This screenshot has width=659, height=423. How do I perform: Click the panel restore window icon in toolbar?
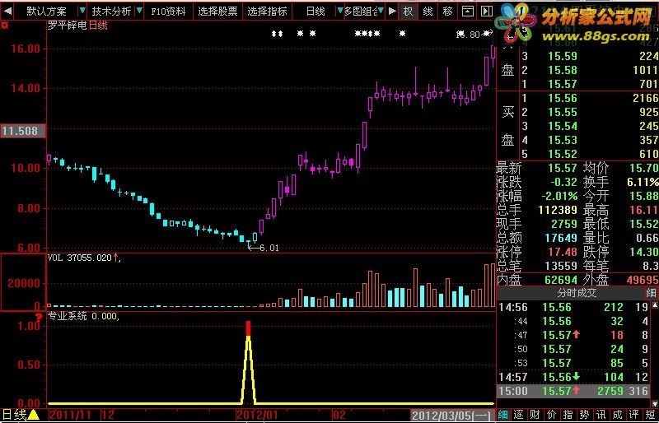pyautogui.click(x=467, y=11)
